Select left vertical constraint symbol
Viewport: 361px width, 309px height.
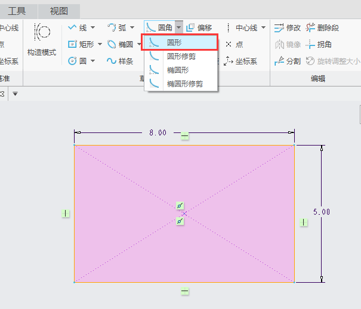tap(66, 214)
